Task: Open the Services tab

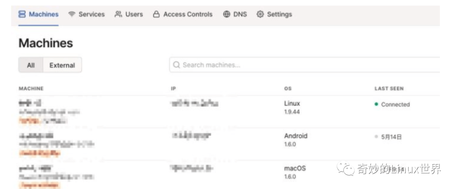Action: tap(87, 14)
